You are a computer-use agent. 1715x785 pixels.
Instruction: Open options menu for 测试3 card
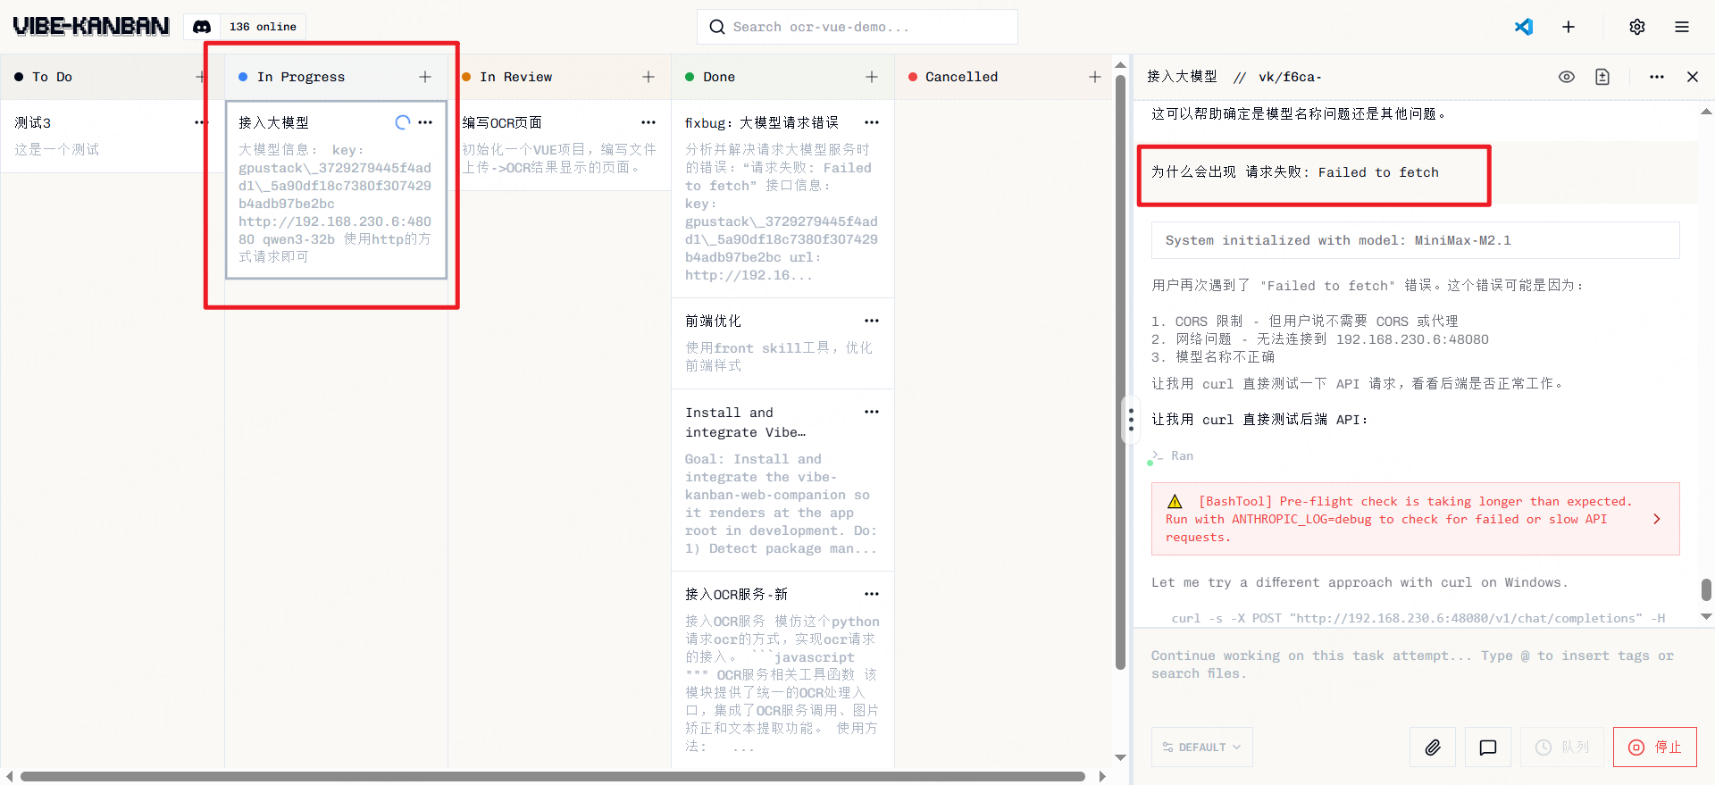(202, 122)
